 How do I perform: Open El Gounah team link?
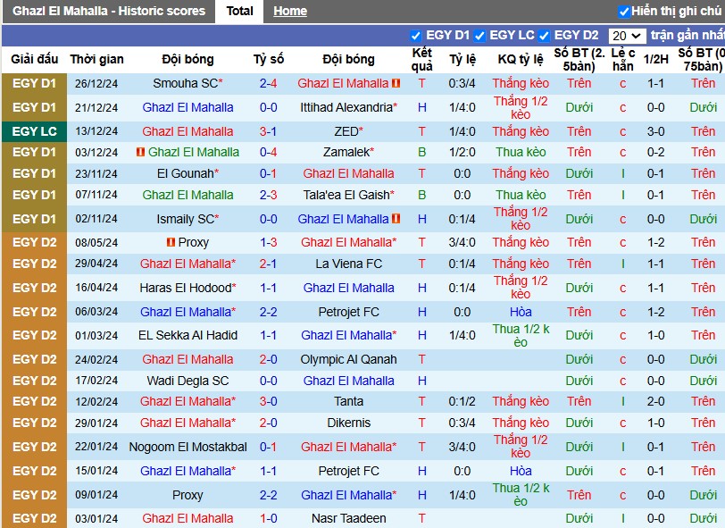click(187, 173)
